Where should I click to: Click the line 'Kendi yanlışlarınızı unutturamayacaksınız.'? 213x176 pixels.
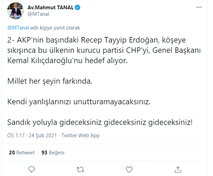click(x=79, y=102)
